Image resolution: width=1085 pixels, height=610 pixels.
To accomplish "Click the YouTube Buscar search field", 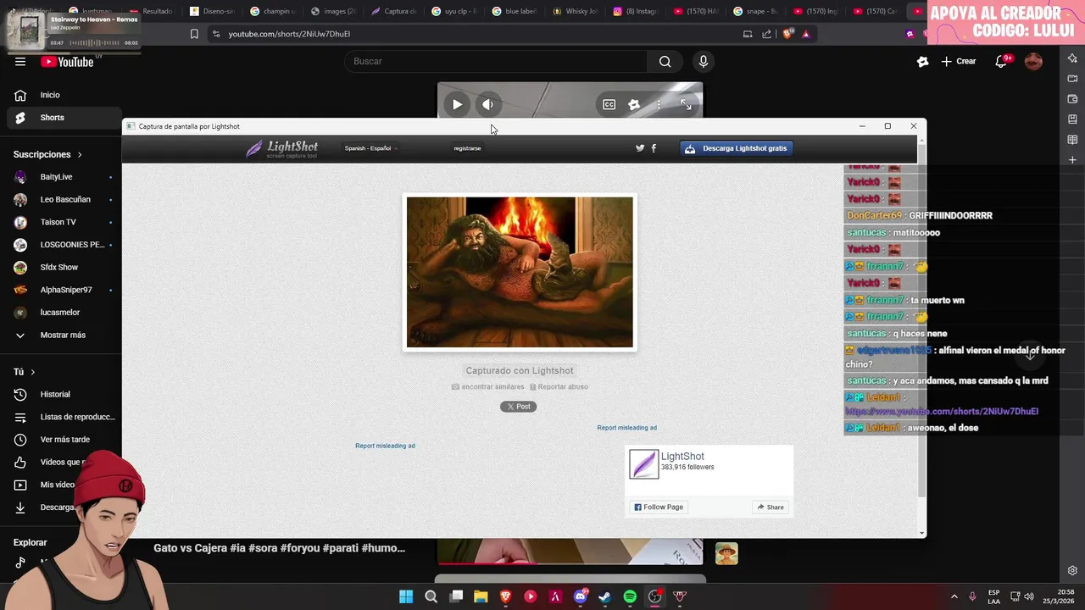I will pos(496,62).
